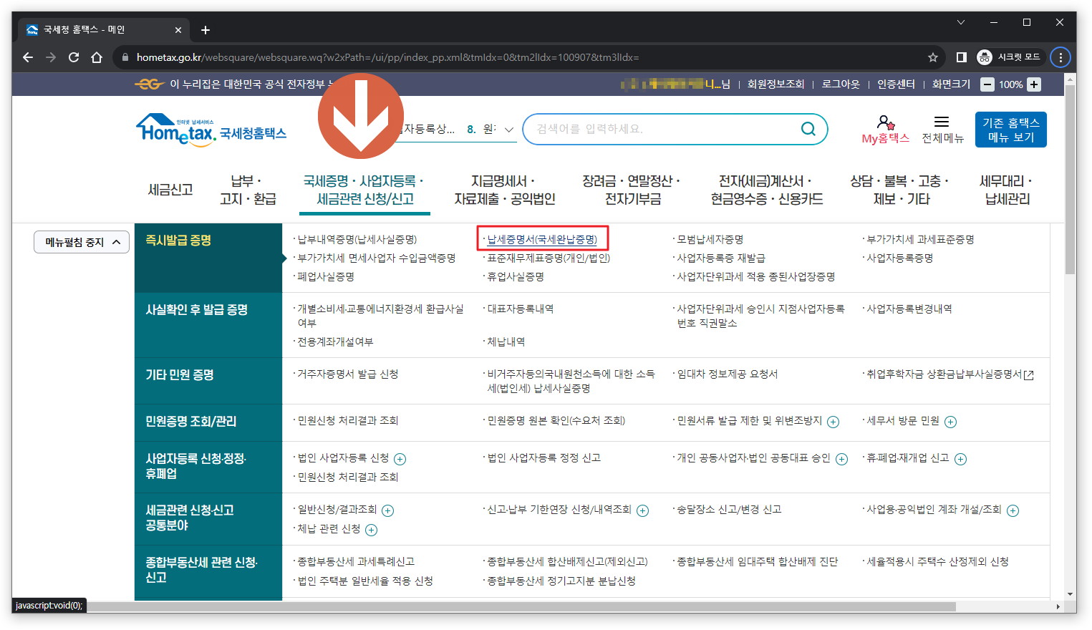Open My홈택스 user icon
Image resolution: width=1092 pixels, height=630 pixels.
coord(886,123)
